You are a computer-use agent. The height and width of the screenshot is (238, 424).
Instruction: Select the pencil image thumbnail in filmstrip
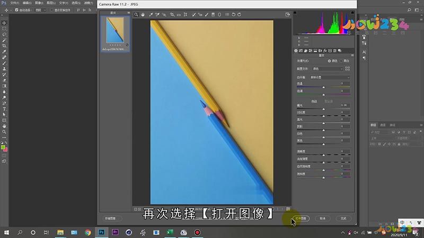[x=115, y=30]
